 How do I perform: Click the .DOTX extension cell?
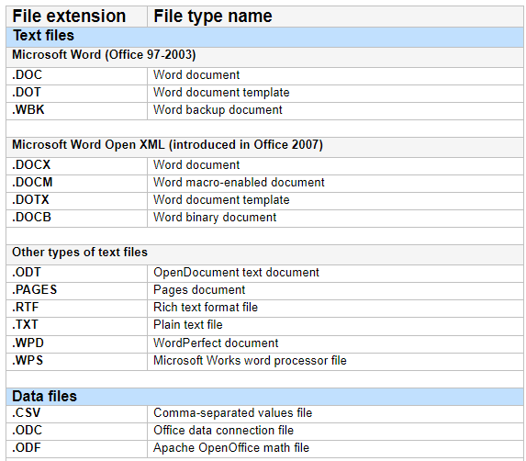76,200
